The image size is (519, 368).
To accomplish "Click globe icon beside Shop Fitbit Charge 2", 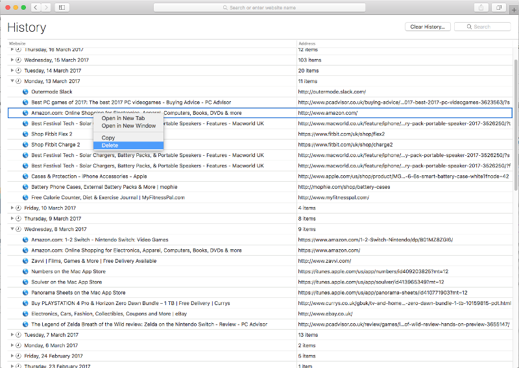I will pos(25,145).
